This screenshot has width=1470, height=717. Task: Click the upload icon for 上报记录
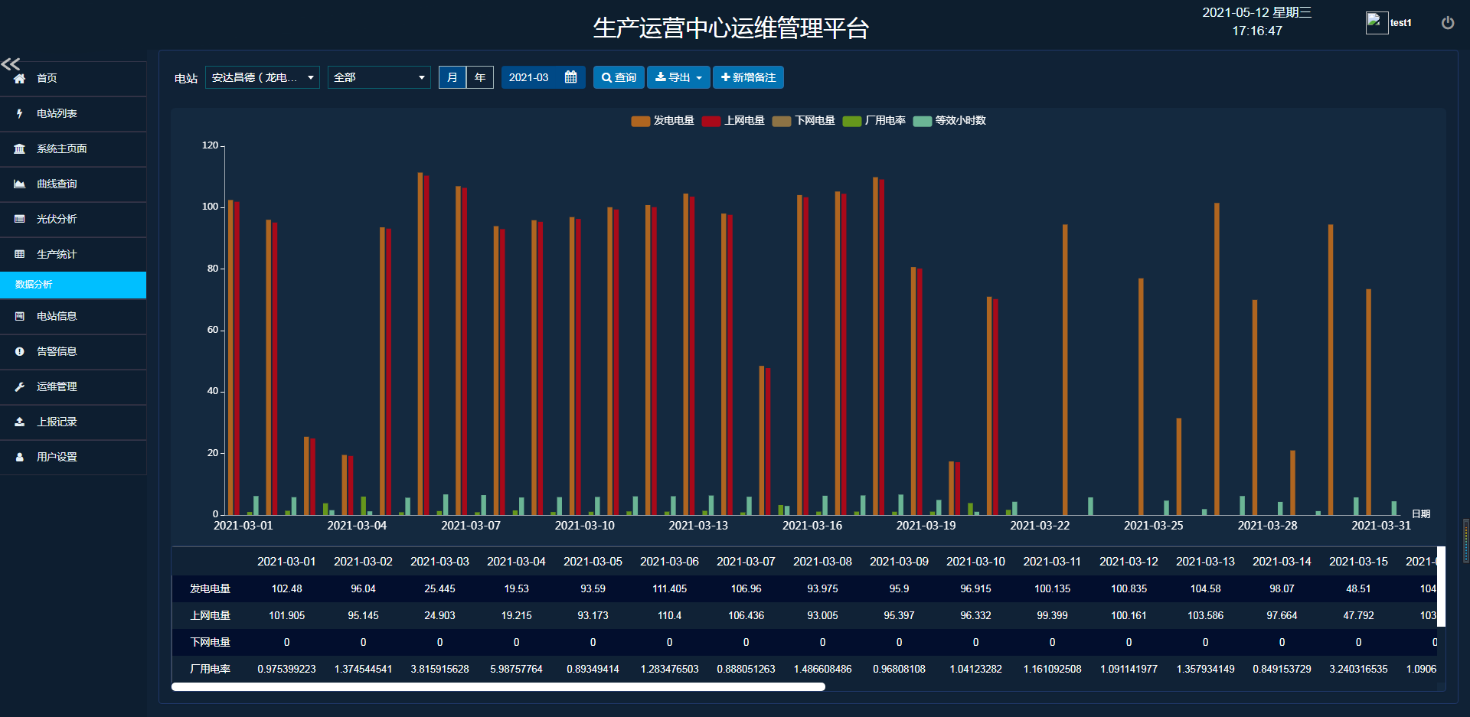point(20,422)
